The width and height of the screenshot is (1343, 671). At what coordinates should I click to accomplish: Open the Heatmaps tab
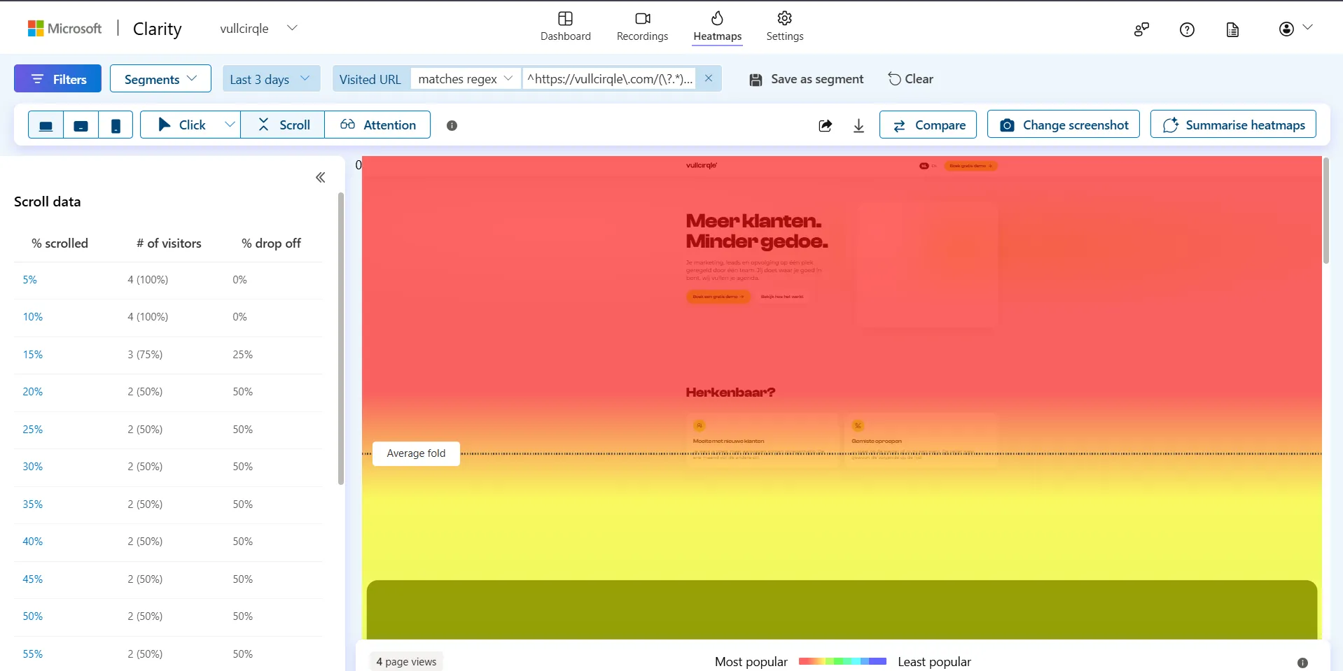(718, 27)
